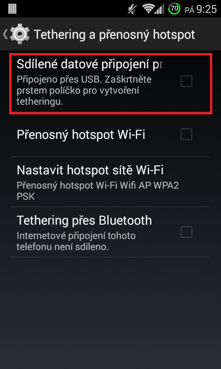Tap the Settings gear icon in header
221x369 pixels.
tap(20, 34)
